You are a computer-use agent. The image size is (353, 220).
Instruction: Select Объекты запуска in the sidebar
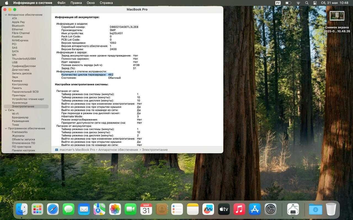click(23, 139)
